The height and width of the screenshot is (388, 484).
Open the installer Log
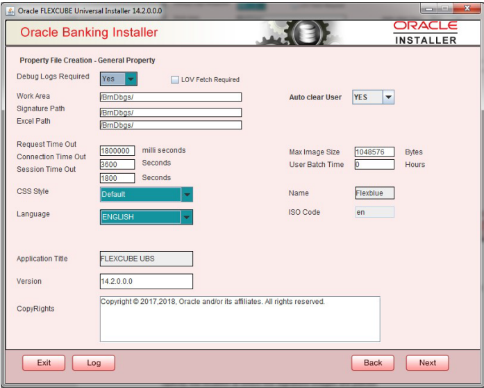tap(94, 363)
